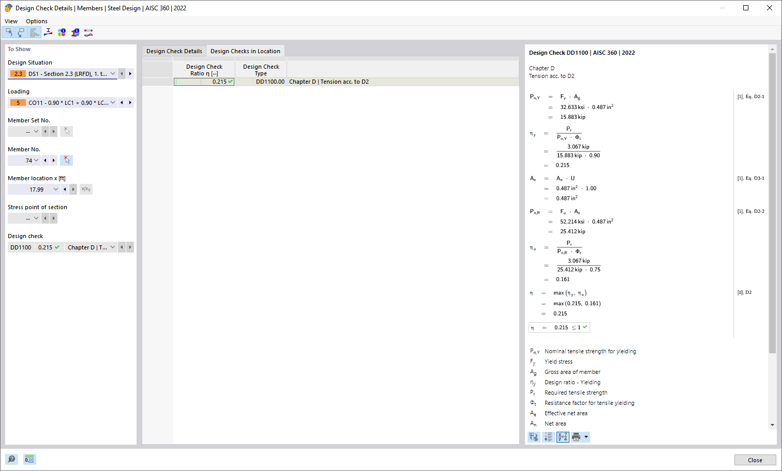Image resolution: width=782 pixels, height=471 pixels.
Task: Click the scrollbar up arrow in formula panel
Action: pyautogui.click(x=772, y=50)
